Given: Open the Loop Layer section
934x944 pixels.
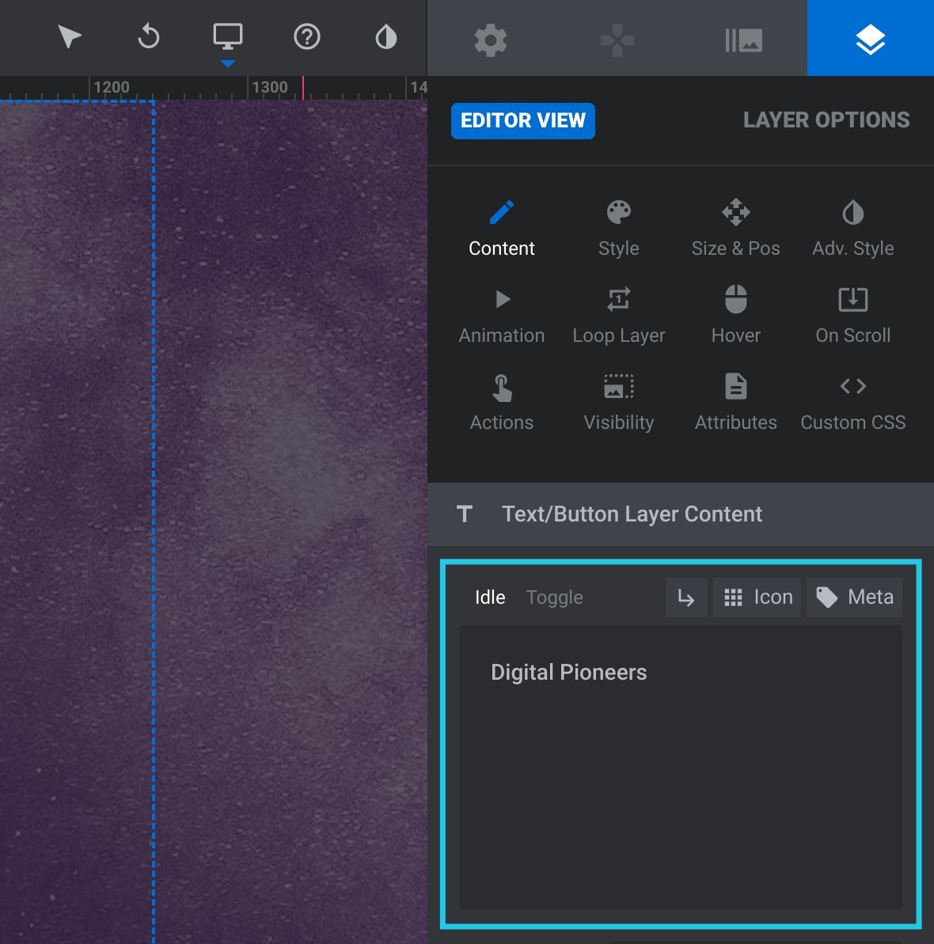Looking at the screenshot, I should tap(618, 316).
